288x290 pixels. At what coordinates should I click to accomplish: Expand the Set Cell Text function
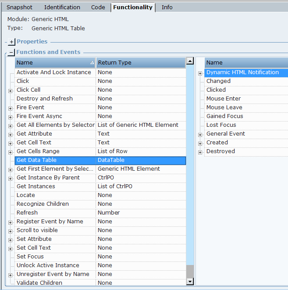[10, 248]
